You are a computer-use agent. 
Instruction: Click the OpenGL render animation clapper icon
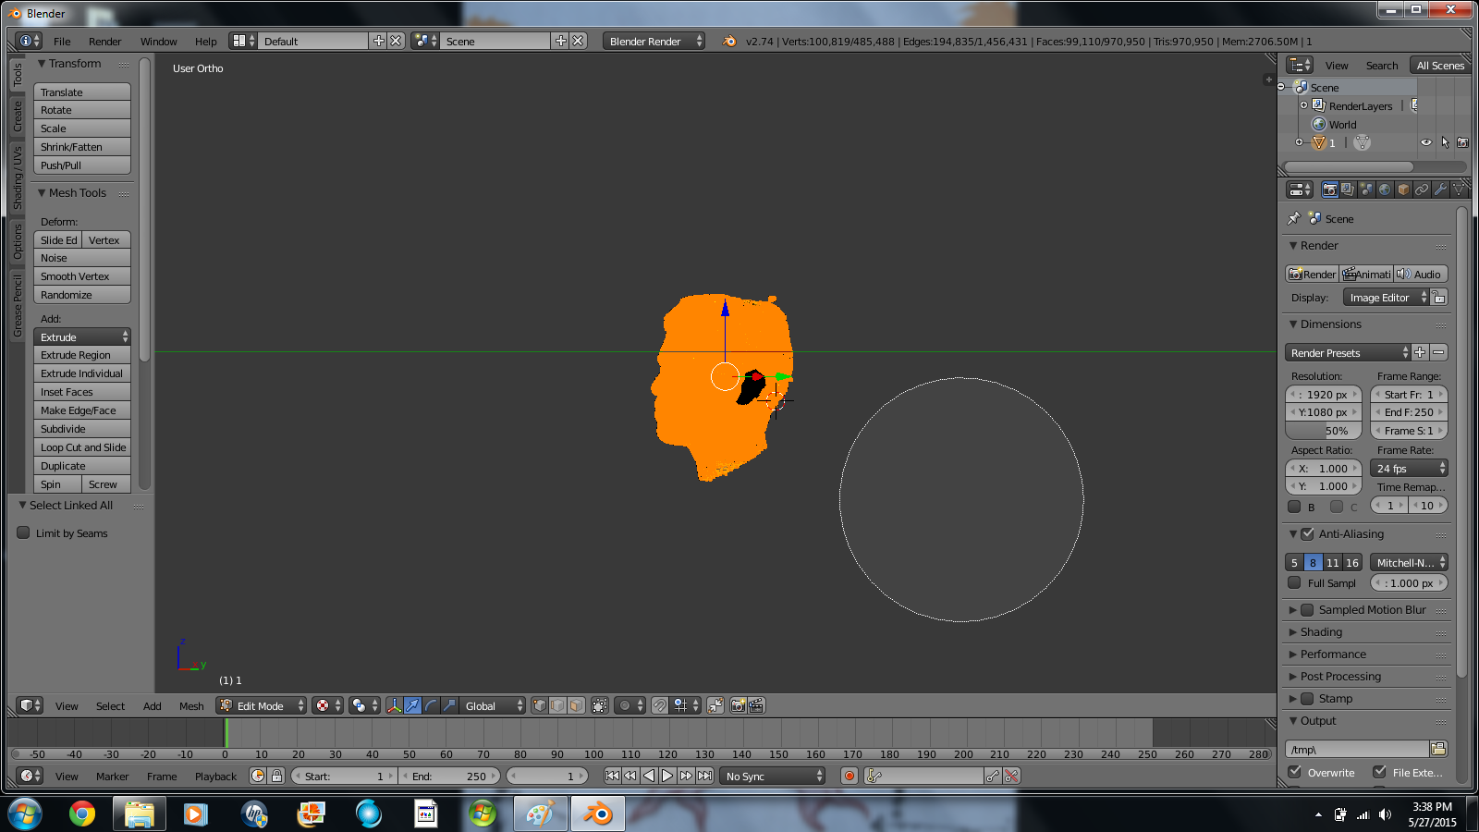click(756, 705)
